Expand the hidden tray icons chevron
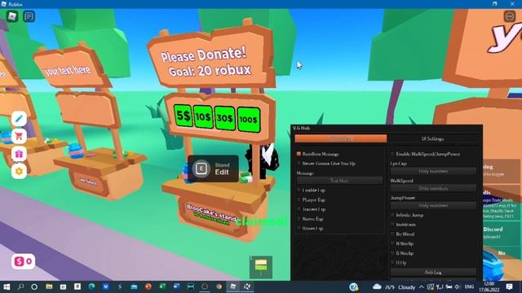 (422, 286)
